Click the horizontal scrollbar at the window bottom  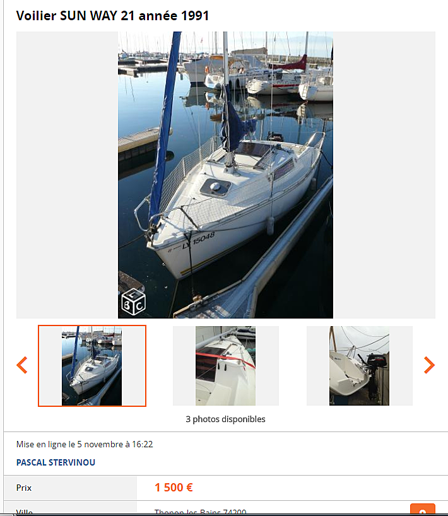click(x=224, y=515)
